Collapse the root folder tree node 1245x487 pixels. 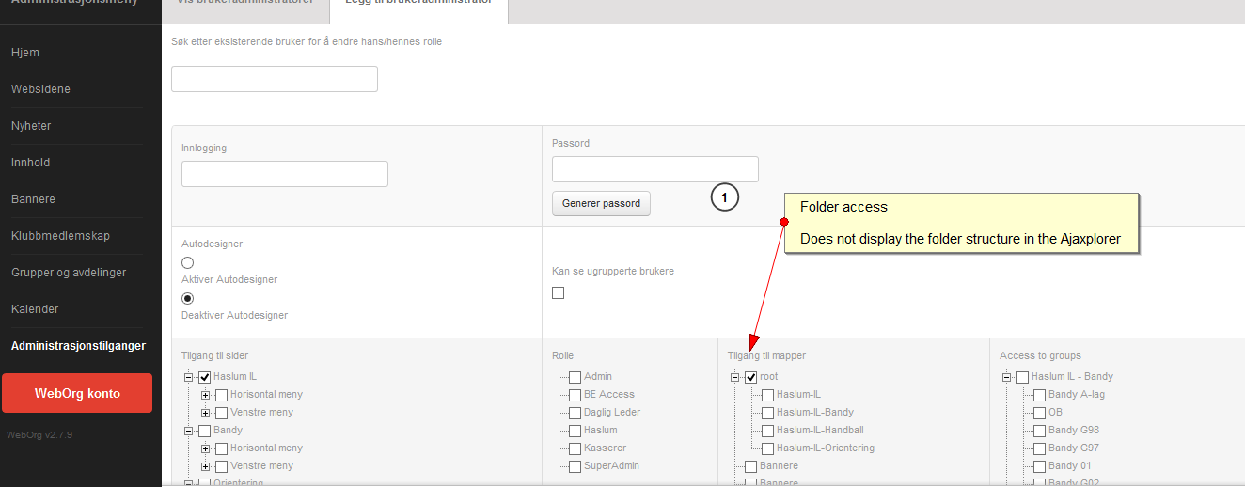click(734, 377)
